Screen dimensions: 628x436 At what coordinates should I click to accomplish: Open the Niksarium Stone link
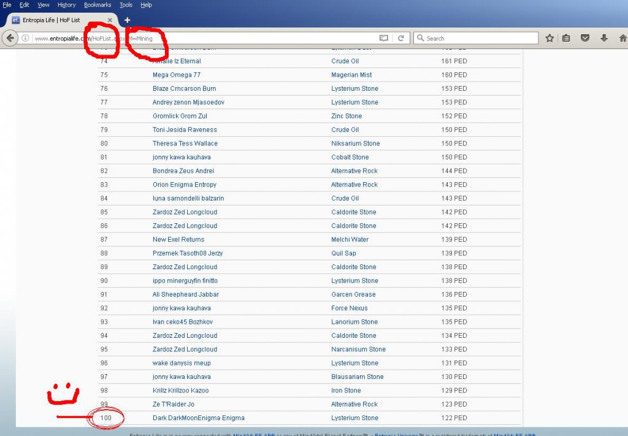(x=355, y=143)
